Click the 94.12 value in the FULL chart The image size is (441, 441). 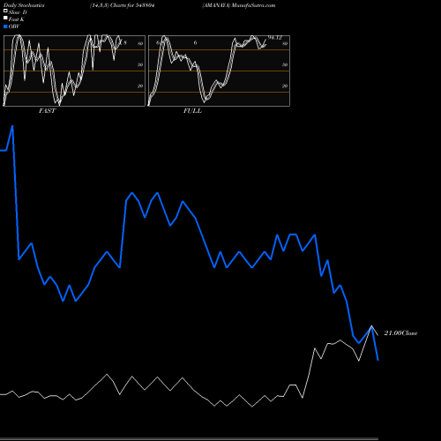[x=274, y=38]
